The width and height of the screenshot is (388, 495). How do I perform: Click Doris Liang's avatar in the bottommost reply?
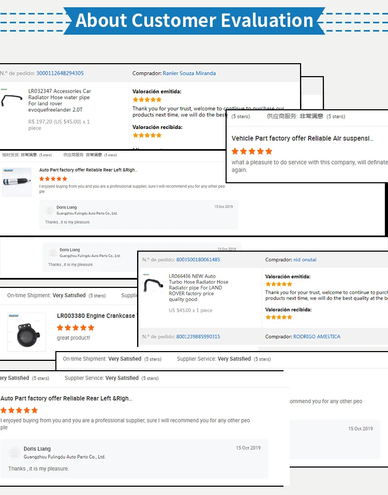14,453
